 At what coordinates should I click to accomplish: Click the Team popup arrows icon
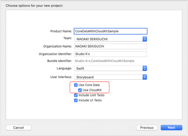[x=145, y=39]
